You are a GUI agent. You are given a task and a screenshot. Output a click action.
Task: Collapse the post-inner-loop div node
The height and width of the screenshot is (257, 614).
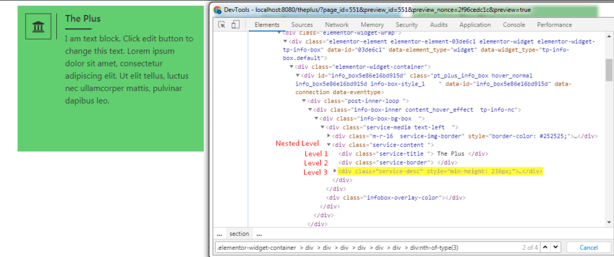pyautogui.click(x=303, y=101)
